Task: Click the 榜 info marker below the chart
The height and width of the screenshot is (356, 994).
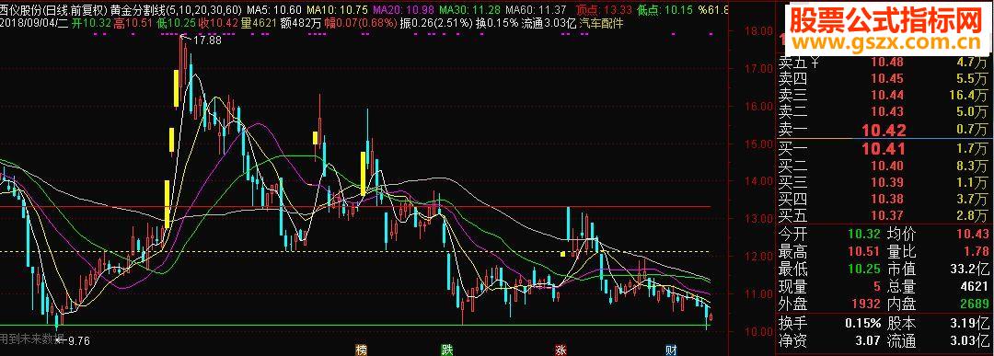Action: (362, 350)
